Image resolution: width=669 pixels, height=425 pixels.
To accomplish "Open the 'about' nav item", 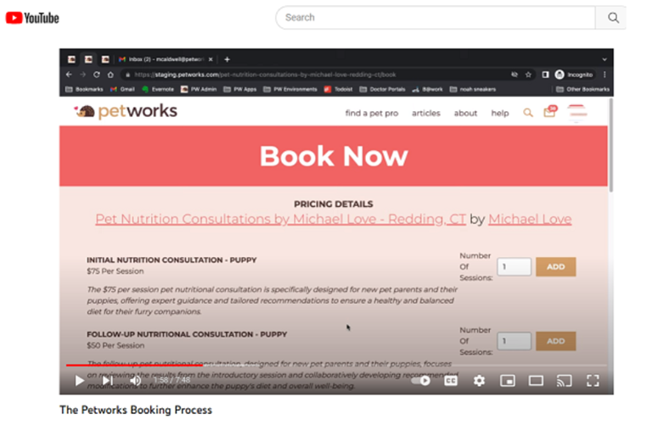I will [465, 113].
